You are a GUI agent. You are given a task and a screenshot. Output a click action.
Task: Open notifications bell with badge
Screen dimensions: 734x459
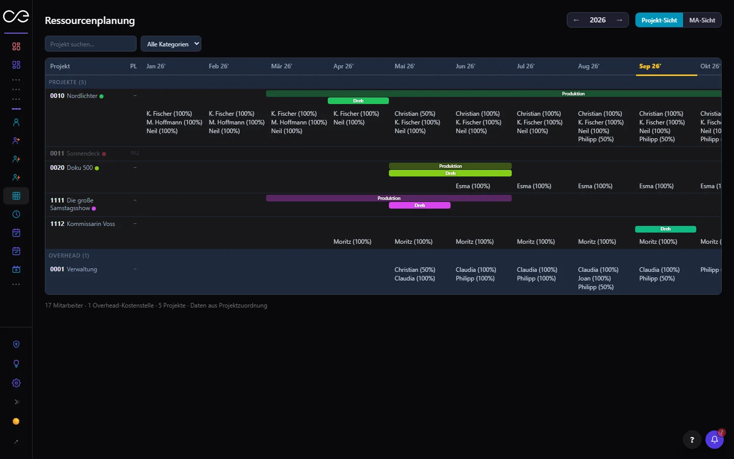(715, 440)
